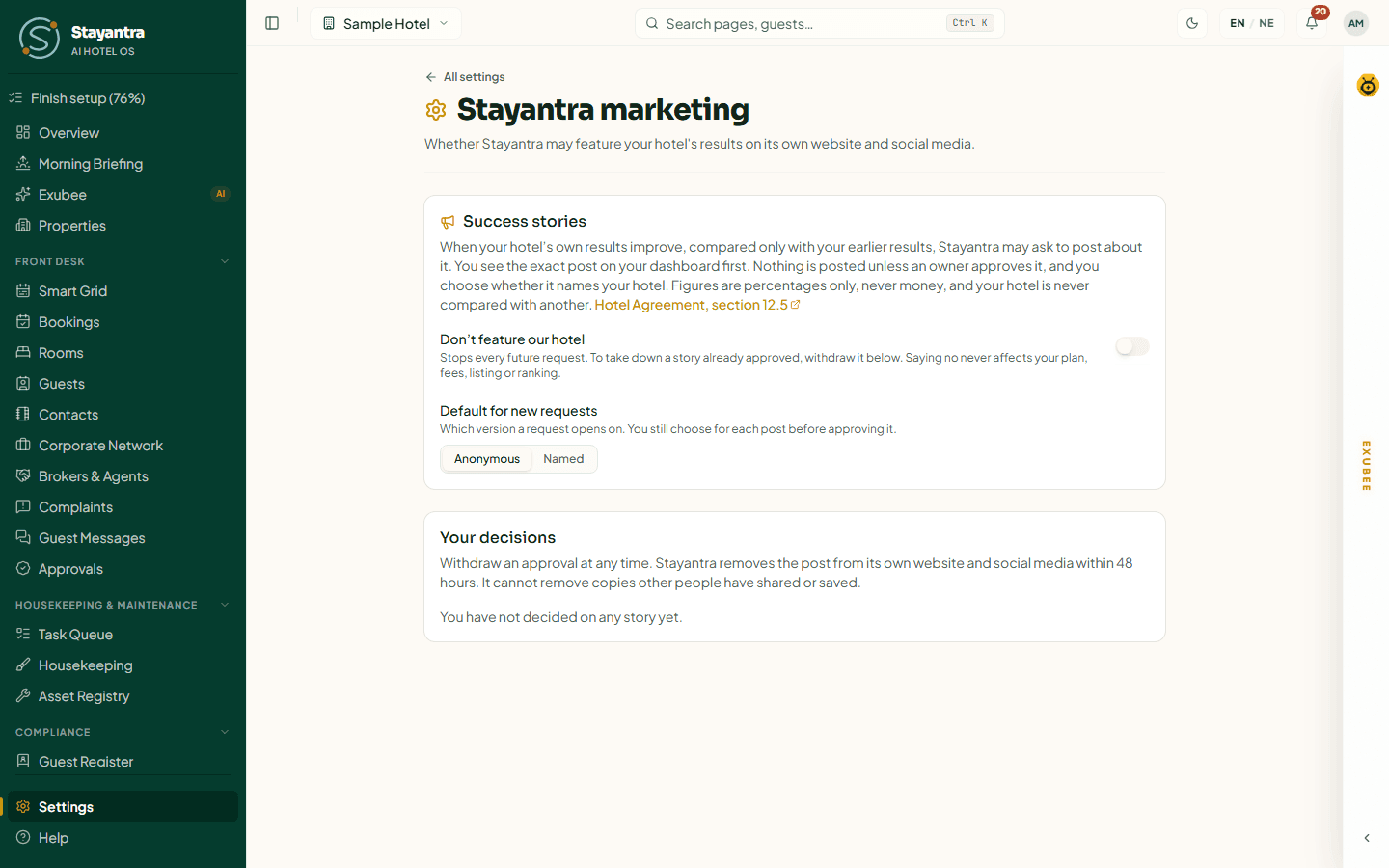This screenshot has width=1389, height=868.
Task: Expand the Exubee side panel chevron
Action: pyautogui.click(x=1367, y=838)
